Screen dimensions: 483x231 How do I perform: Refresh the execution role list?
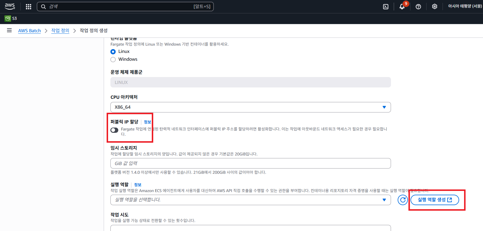[x=403, y=200]
